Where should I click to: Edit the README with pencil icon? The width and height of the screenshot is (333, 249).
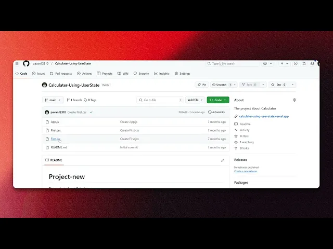coord(223,160)
